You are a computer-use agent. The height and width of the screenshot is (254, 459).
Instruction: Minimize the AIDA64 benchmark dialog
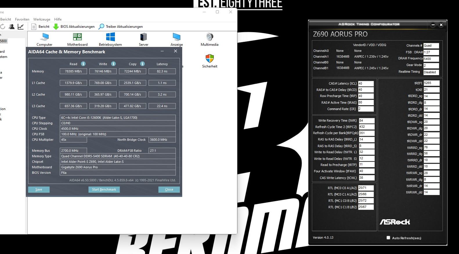point(162,51)
